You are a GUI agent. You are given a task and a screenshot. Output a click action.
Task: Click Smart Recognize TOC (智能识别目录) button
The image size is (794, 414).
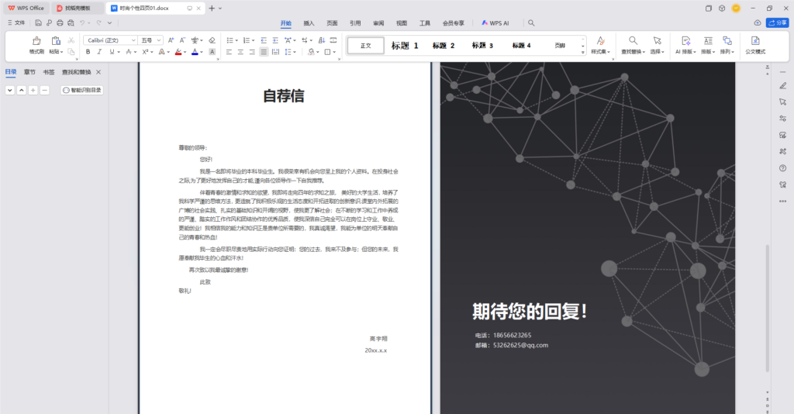pos(82,90)
